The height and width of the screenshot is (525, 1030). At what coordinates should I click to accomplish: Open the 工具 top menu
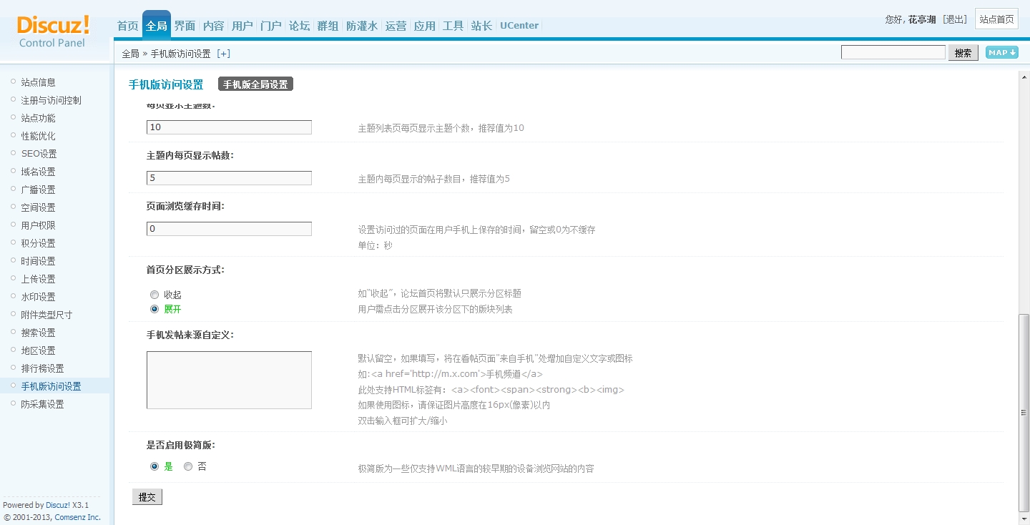click(453, 26)
